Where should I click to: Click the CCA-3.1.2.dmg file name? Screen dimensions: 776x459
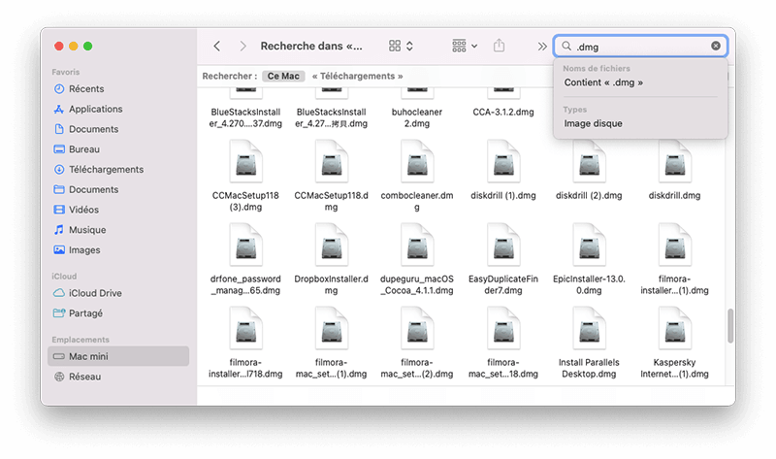pos(503,113)
